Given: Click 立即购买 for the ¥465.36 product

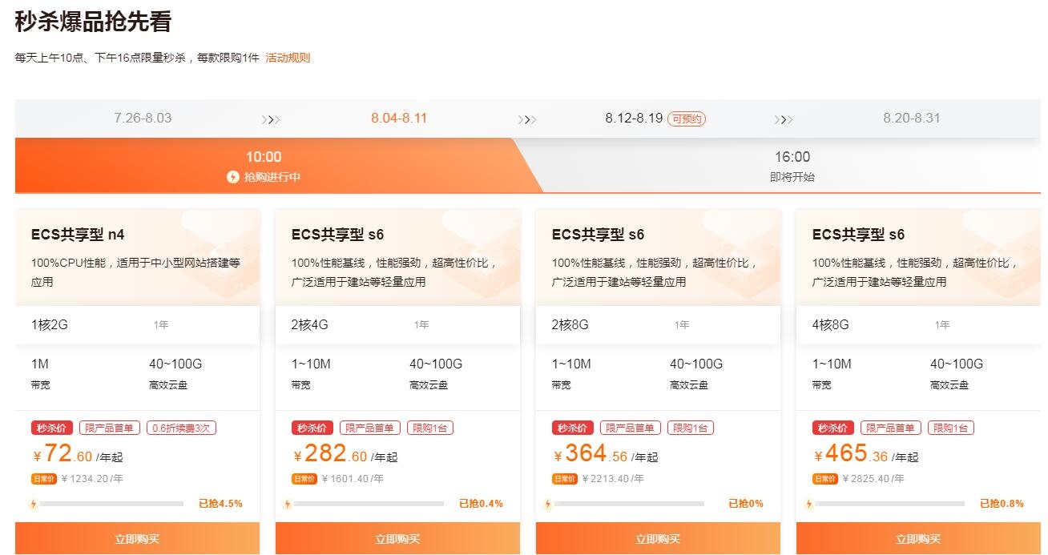Looking at the screenshot, I should tap(918, 538).
